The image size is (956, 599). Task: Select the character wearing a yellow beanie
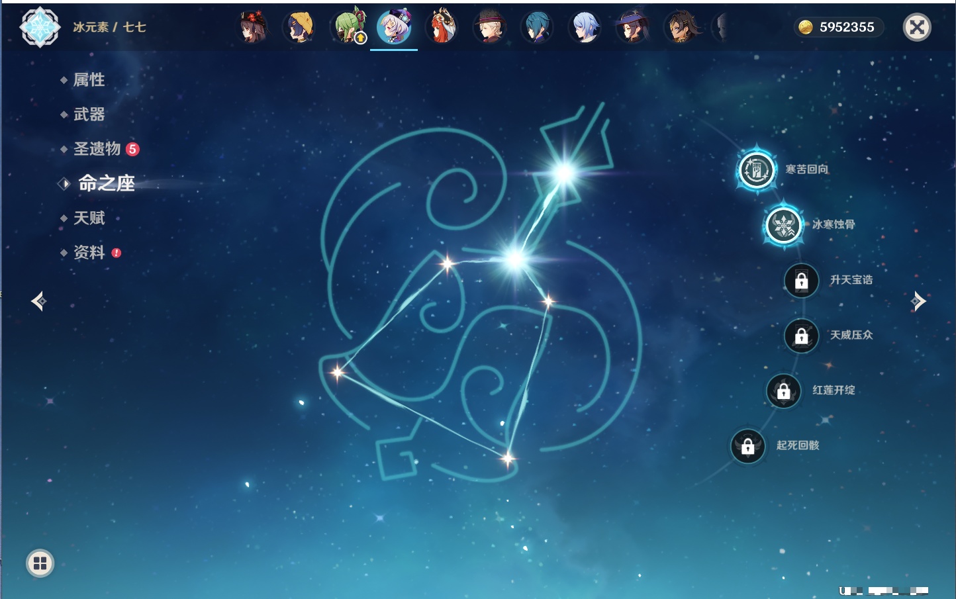click(299, 27)
